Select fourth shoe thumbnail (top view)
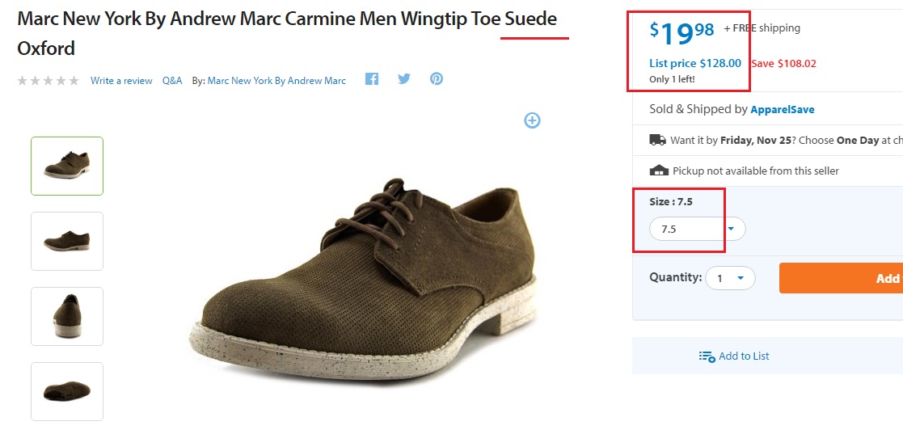Viewport: 903px width, 430px height. [x=67, y=391]
